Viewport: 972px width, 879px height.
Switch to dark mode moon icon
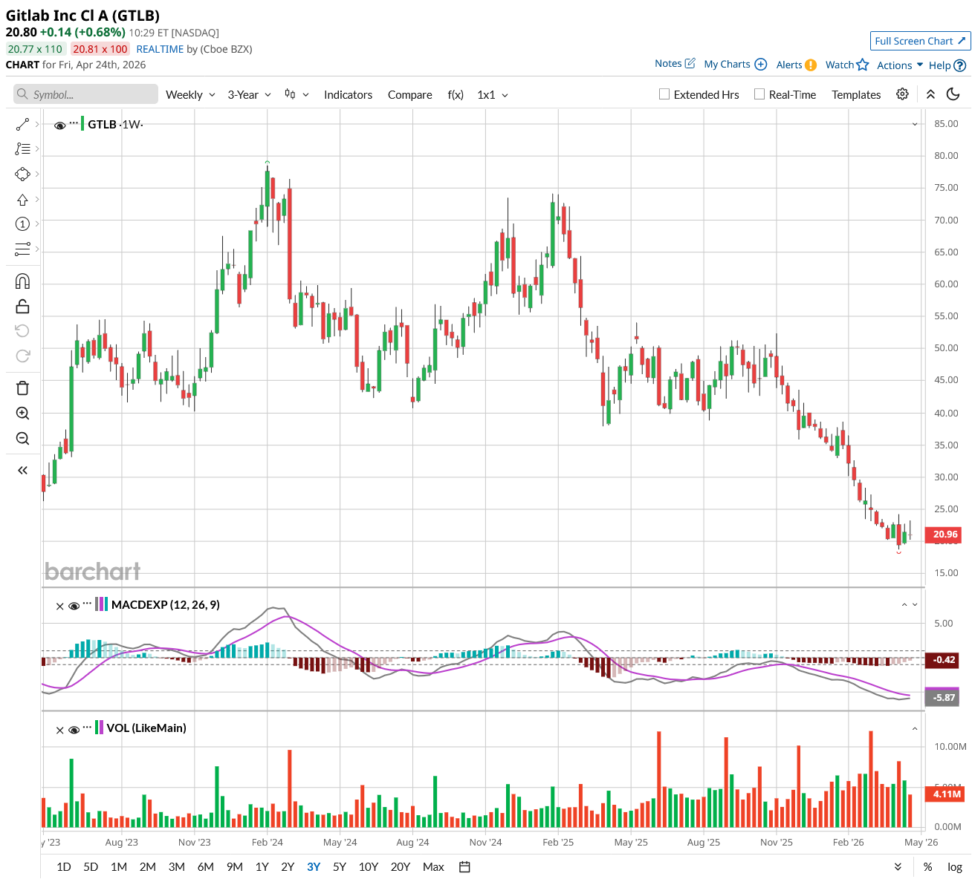point(953,94)
